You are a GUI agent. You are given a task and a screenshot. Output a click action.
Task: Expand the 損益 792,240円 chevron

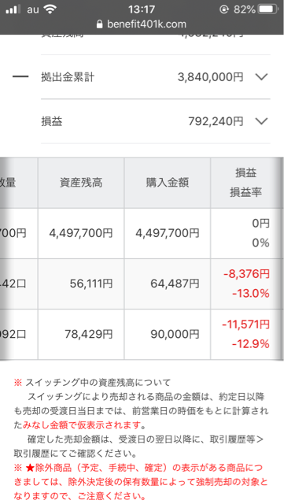(261, 121)
